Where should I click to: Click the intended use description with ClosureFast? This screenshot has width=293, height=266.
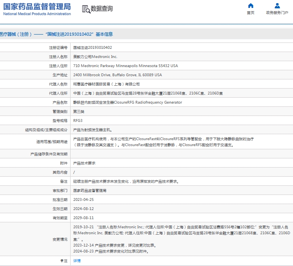(x=163, y=142)
